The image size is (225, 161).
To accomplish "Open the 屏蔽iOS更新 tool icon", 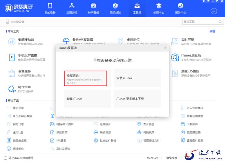I will 175,73.
